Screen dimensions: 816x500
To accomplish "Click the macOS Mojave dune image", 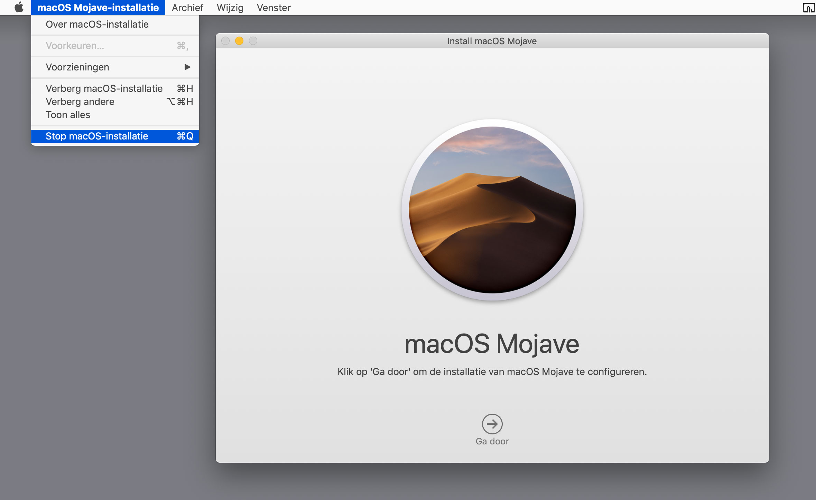I will click(x=492, y=210).
